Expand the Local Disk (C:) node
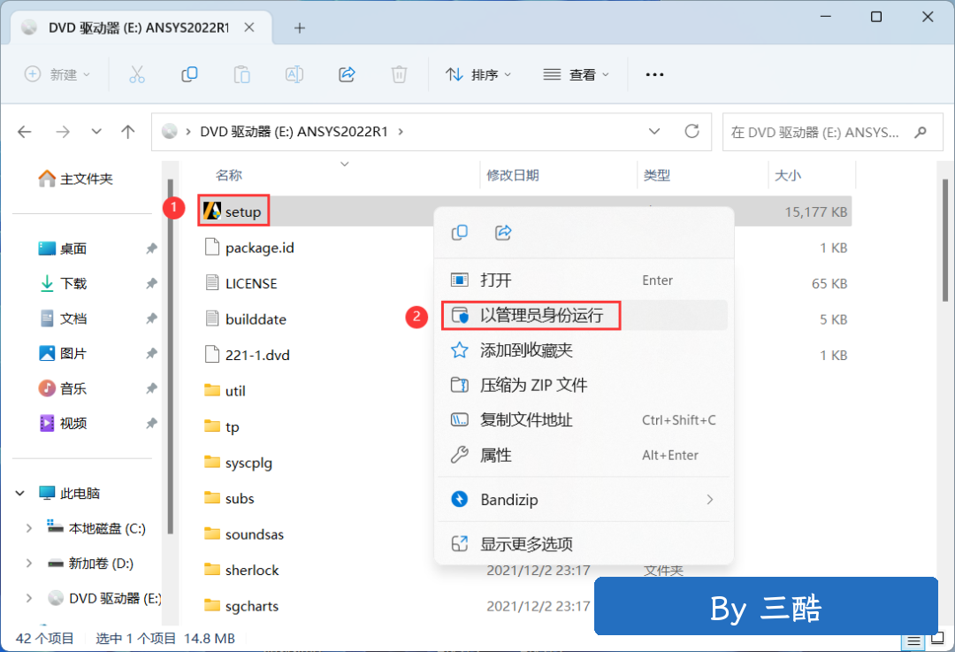The height and width of the screenshot is (652, 955). [28, 528]
